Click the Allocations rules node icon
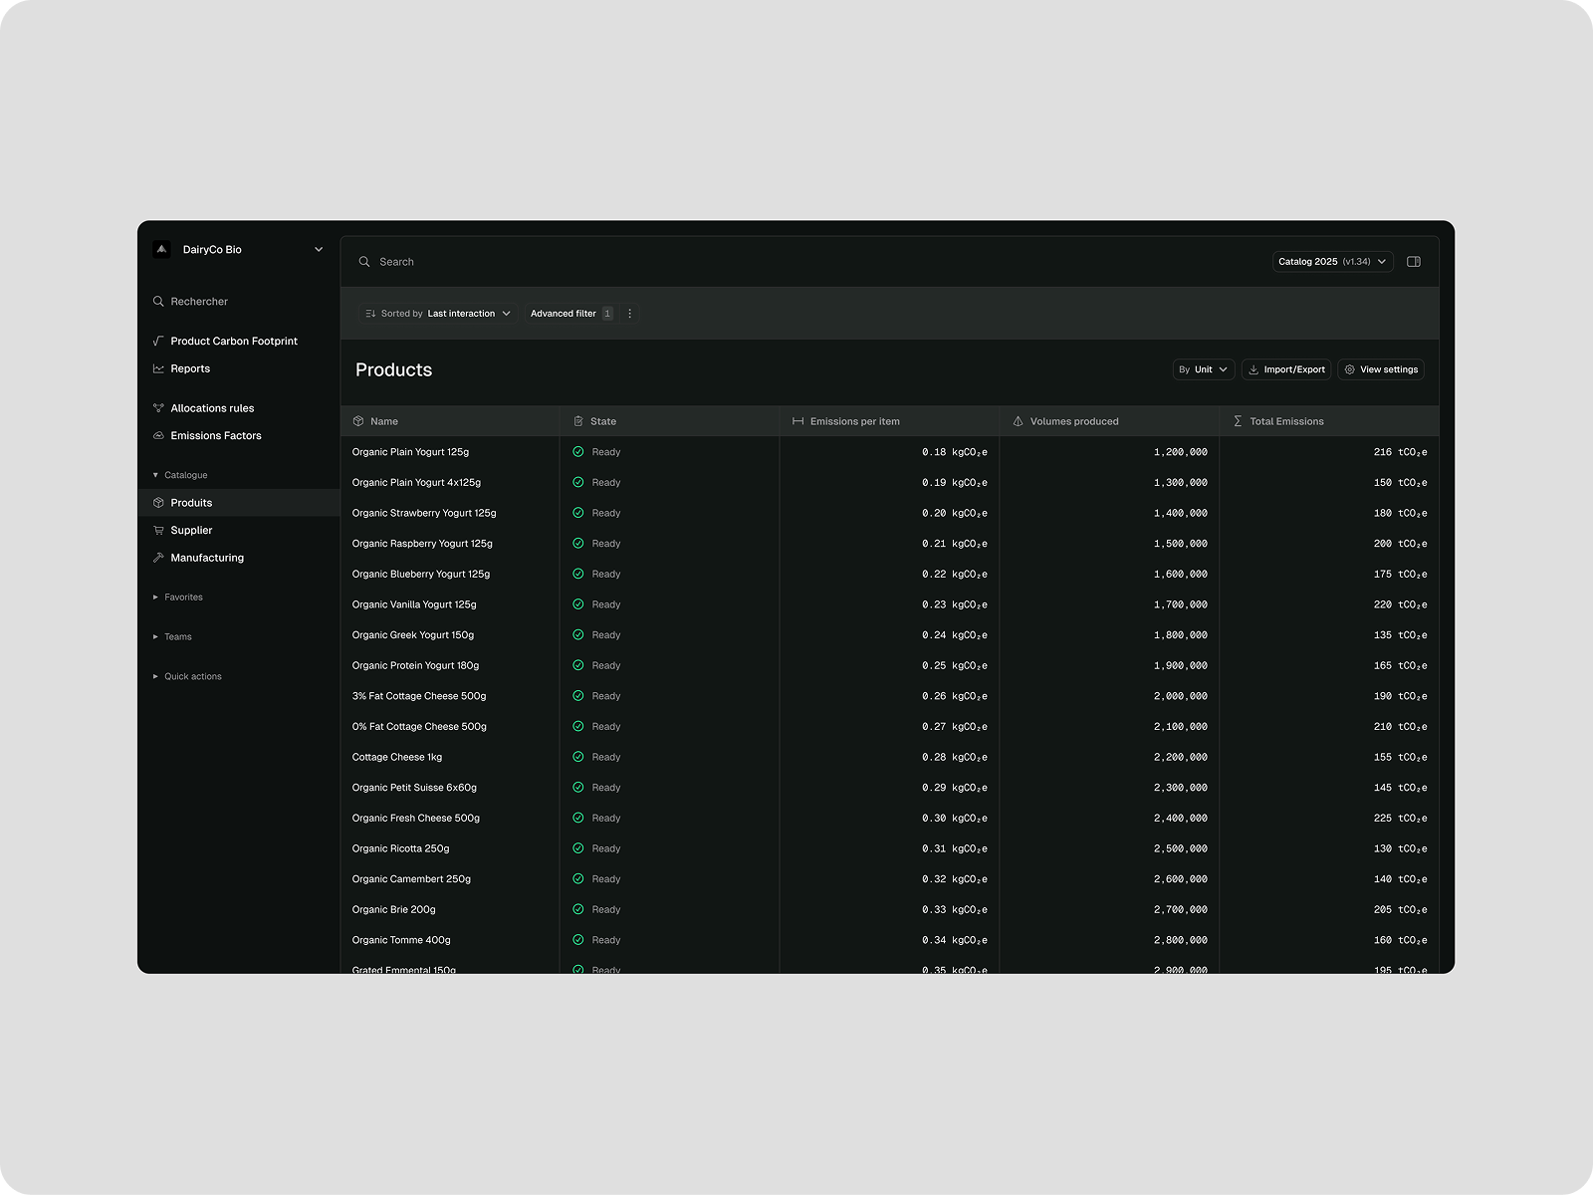The image size is (1593, 1195). (x=158, y=408)
